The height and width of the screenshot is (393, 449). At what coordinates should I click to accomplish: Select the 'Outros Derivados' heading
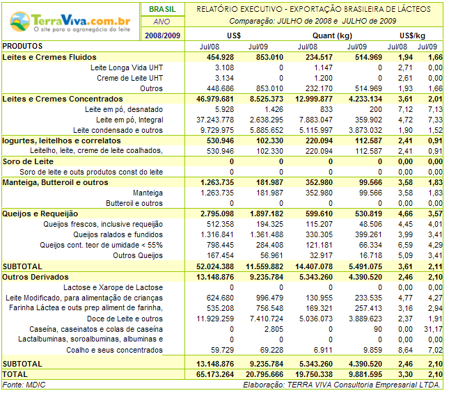point(36,277)
